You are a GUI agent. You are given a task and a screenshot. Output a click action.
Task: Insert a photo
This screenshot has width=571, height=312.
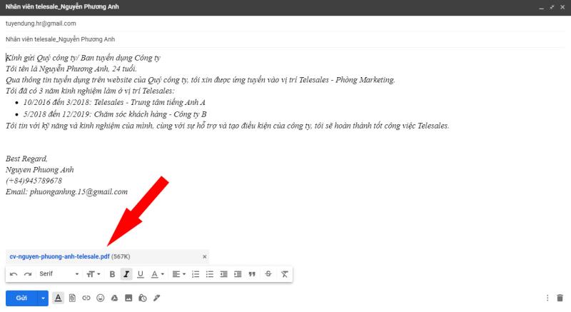128,298
